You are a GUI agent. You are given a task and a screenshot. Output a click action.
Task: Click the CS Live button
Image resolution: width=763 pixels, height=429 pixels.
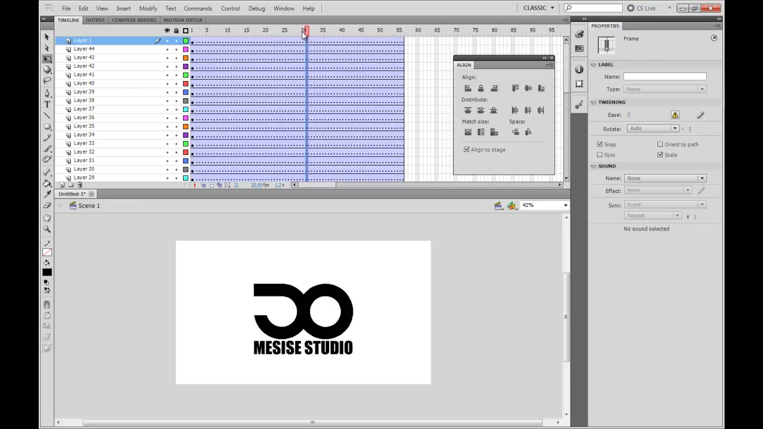click(641, 8)
